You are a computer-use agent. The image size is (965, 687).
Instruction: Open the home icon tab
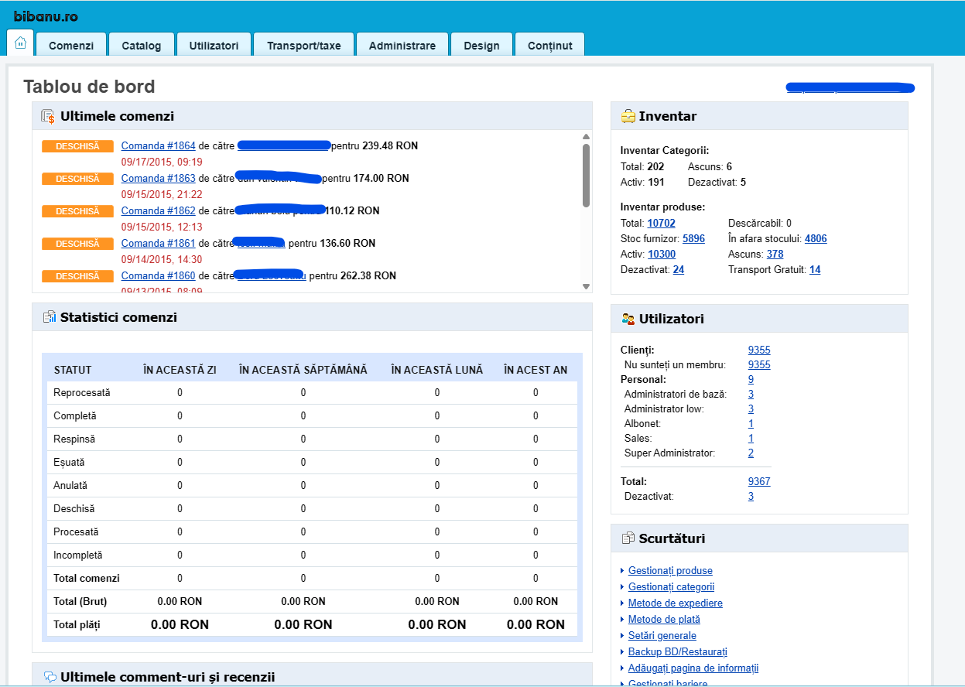pyautogui.click(x=20, y=43)
